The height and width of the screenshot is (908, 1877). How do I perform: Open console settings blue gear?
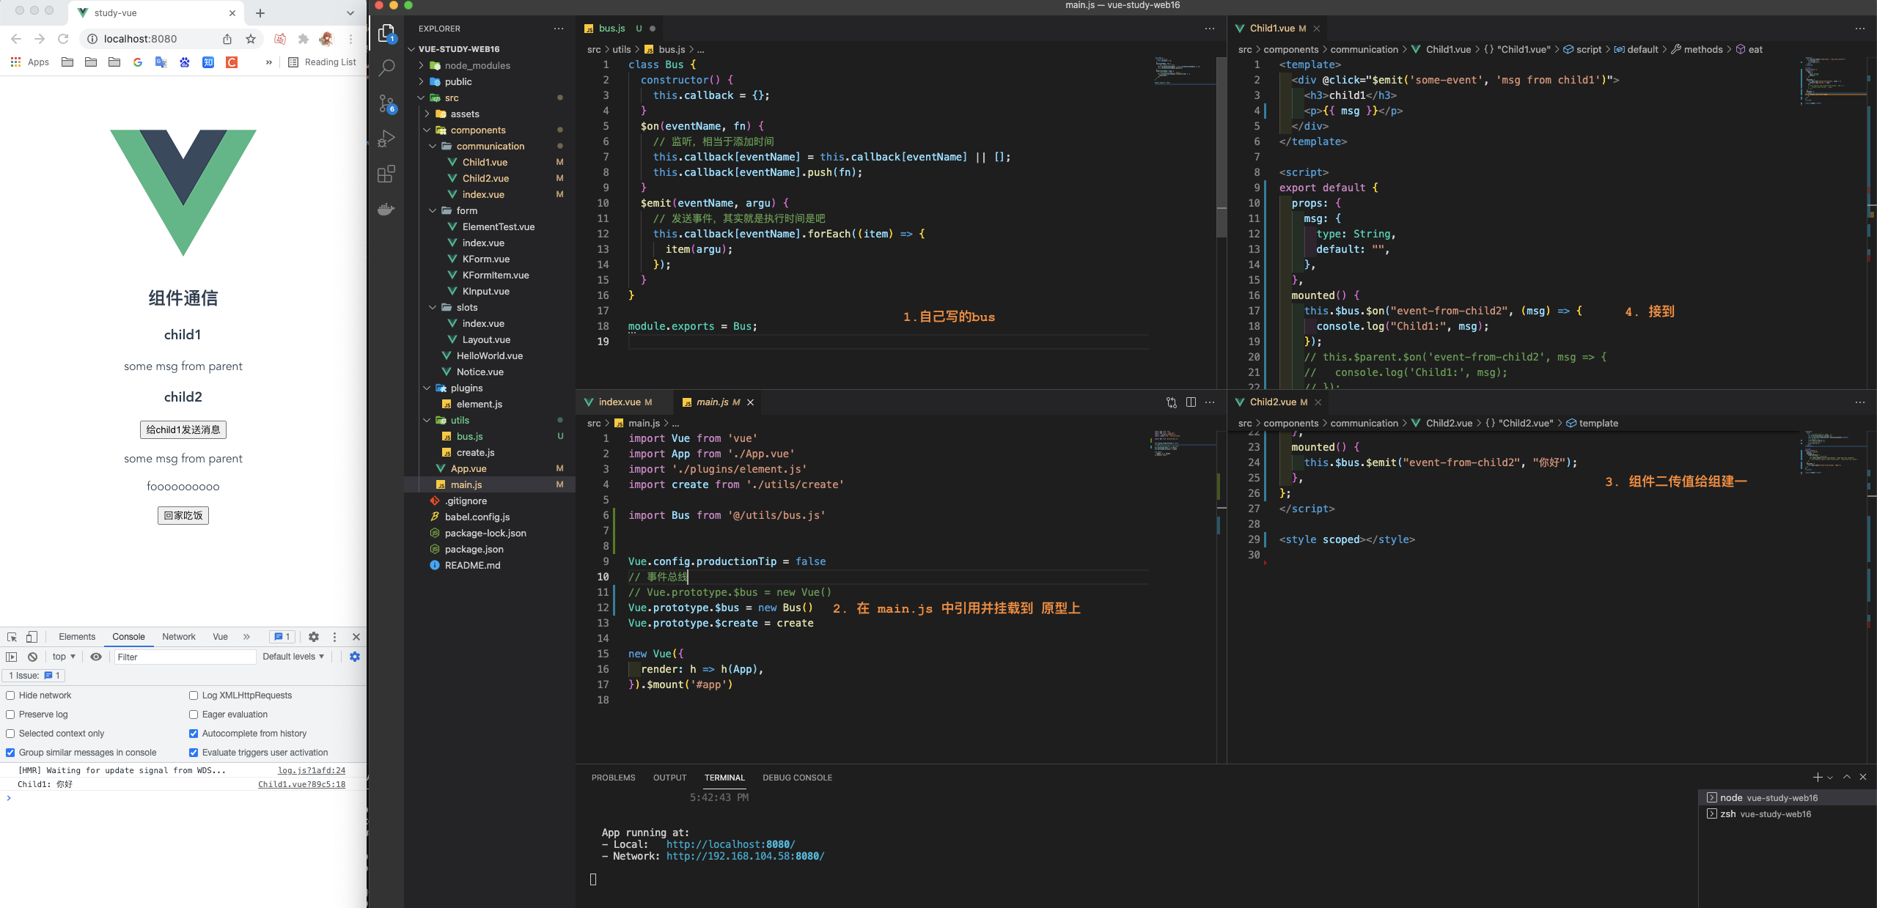(x=355, y=657)
